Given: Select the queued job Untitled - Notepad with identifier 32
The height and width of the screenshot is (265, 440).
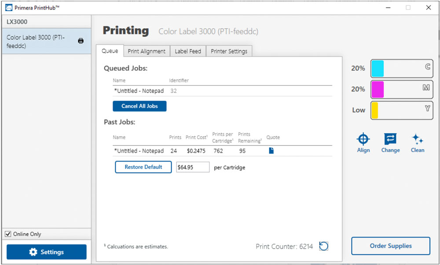Looking at the screenshot, I should 222,91.
